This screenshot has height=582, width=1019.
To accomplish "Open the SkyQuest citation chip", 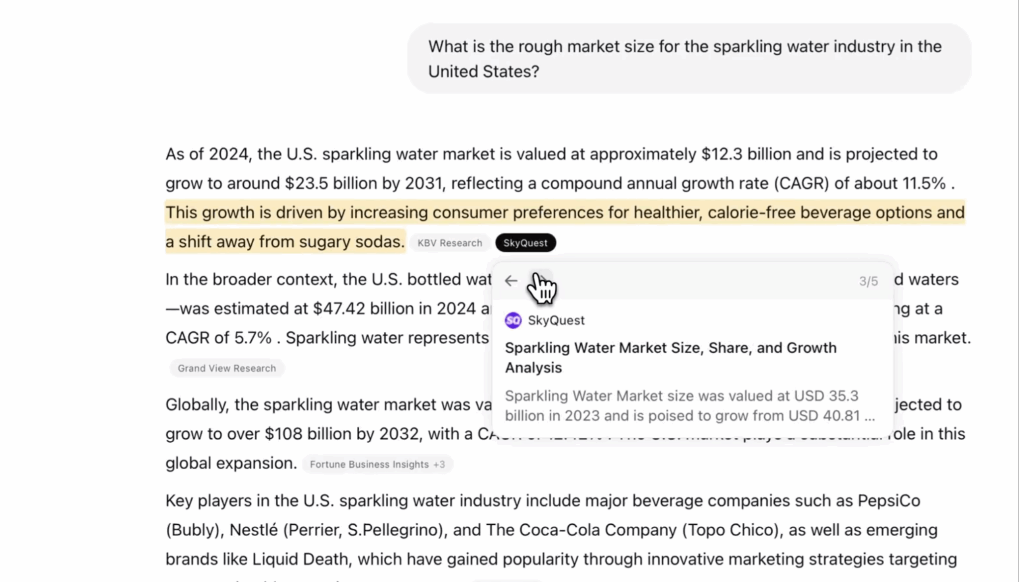I will tap(525, 243).
